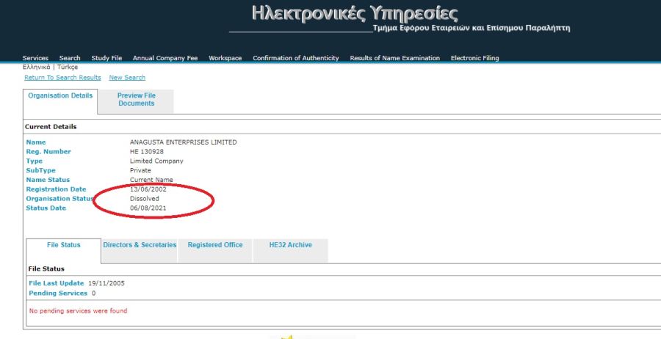Click the Current Name status value
The width and height of the screenshot is (661, 339).
pos(151,180)
